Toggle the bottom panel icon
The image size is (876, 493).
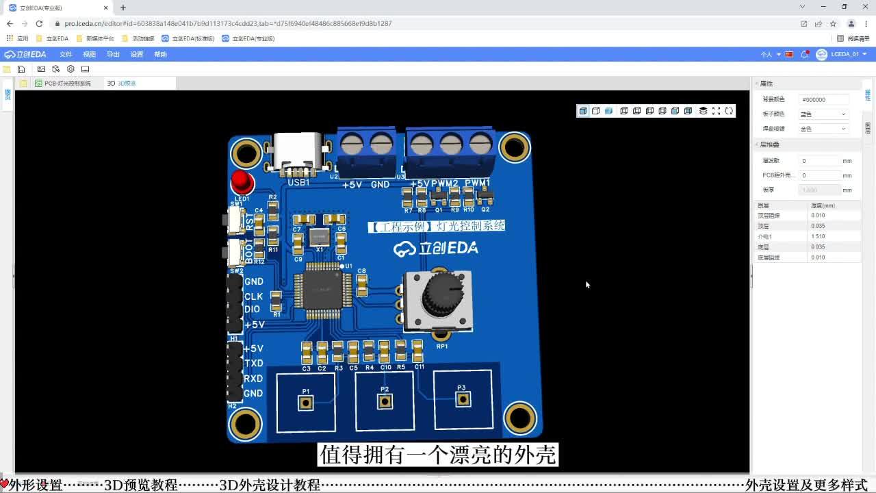tap(85, 69)
